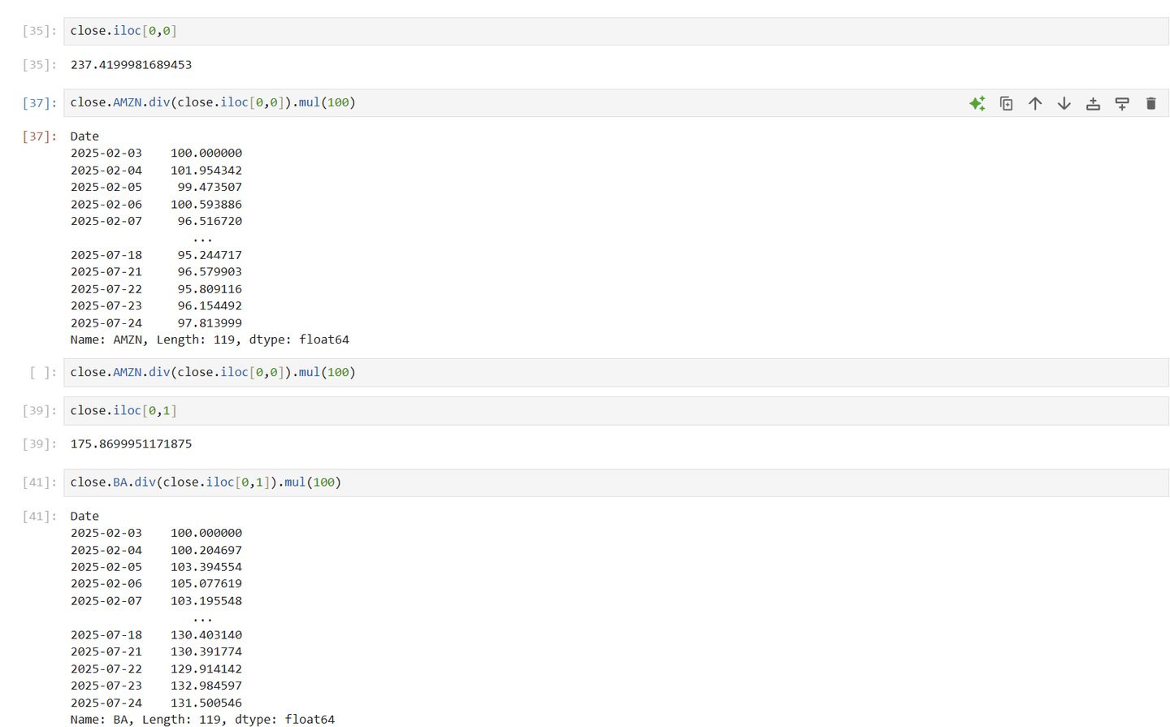Delete cell 37 with the trash icon
Image resolution: width=1170 pixels, height=727 pixels.
pyautogui.click(x=1150, y=103)
